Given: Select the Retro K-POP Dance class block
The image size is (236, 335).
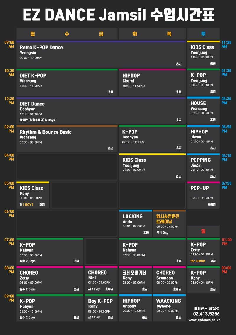Looking at the screenshot, I should tap(101, 54).
